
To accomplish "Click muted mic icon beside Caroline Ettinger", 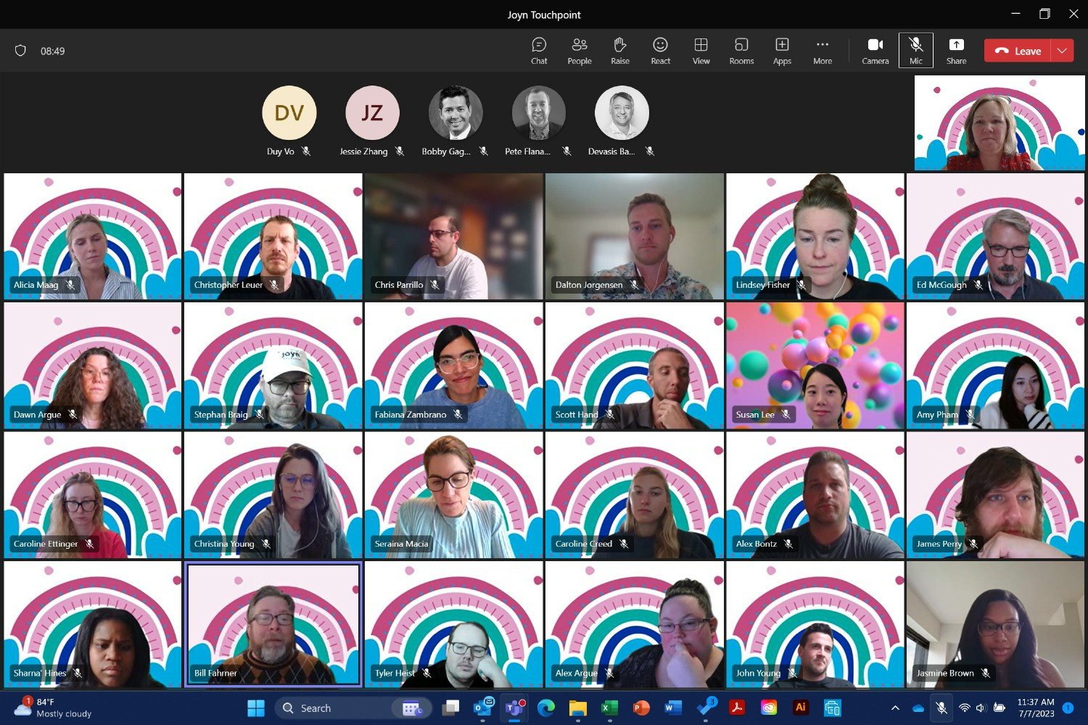I will pos(89,544).
